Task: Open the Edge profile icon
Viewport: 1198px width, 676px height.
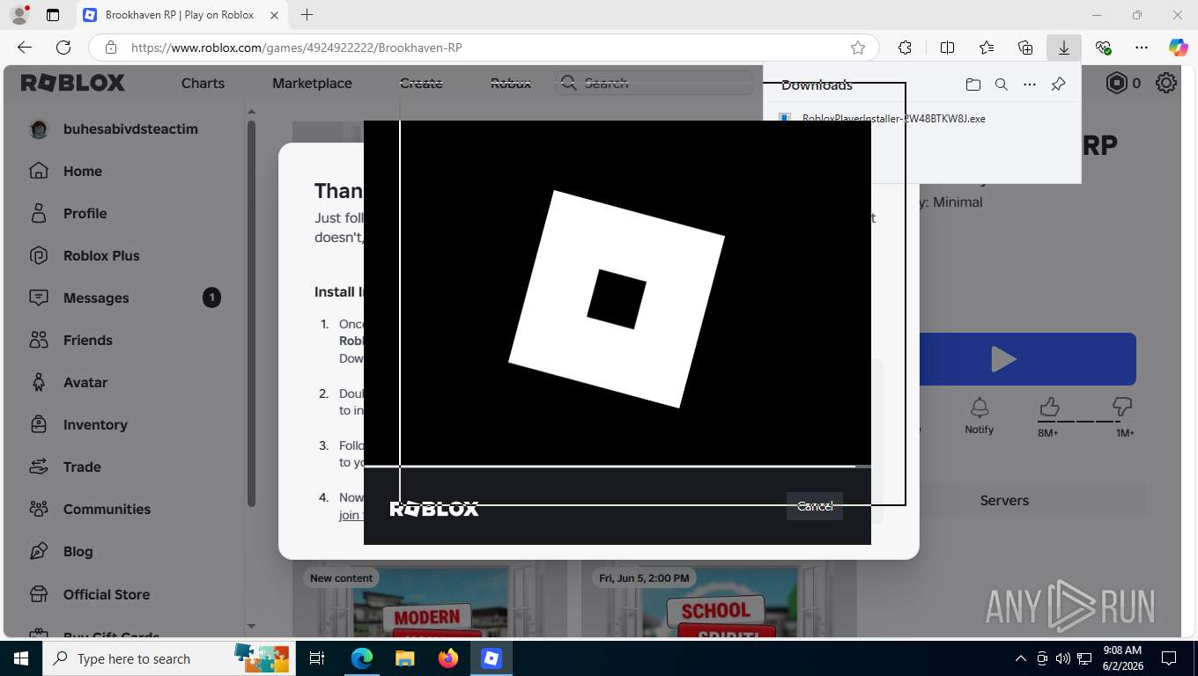Action: 18,15
